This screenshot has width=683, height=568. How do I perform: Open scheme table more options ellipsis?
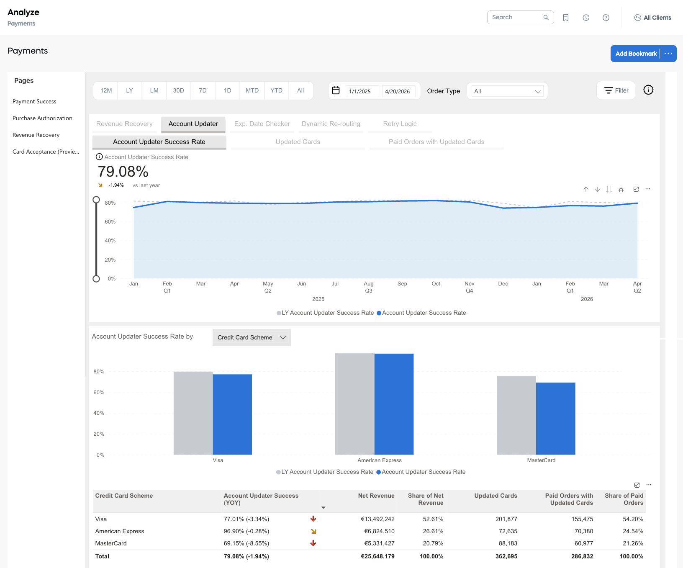point(649,485)
